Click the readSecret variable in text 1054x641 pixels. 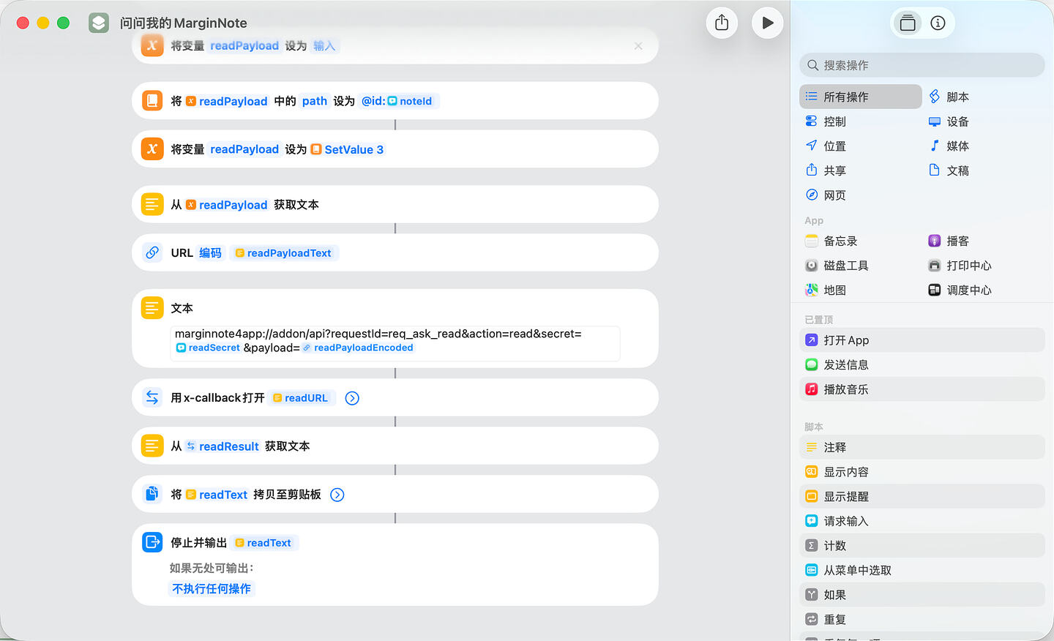(208, 348)
